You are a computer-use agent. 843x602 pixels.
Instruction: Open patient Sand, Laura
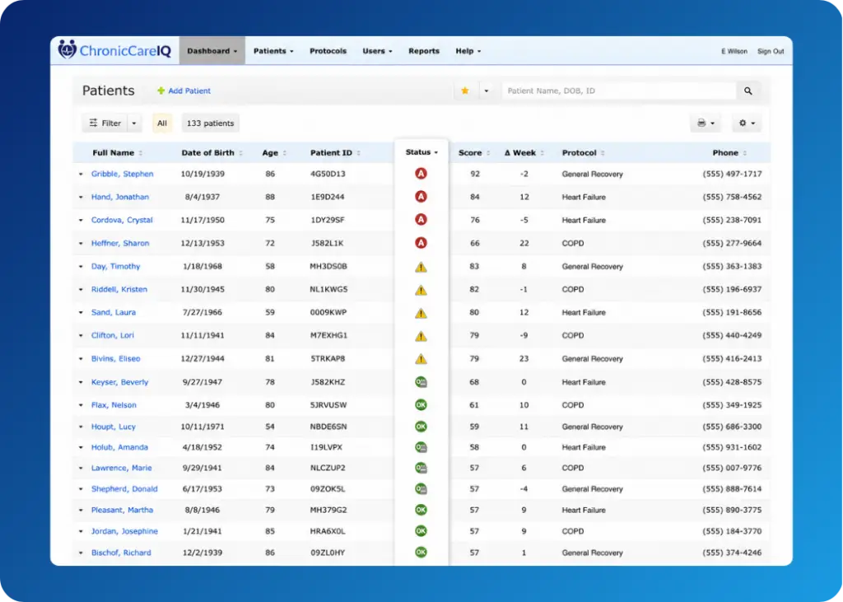pyautogui.click(x=114, y=313)
